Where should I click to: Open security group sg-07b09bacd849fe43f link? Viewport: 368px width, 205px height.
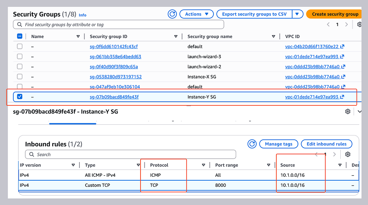pyautogui.click(x=114, y=97)
